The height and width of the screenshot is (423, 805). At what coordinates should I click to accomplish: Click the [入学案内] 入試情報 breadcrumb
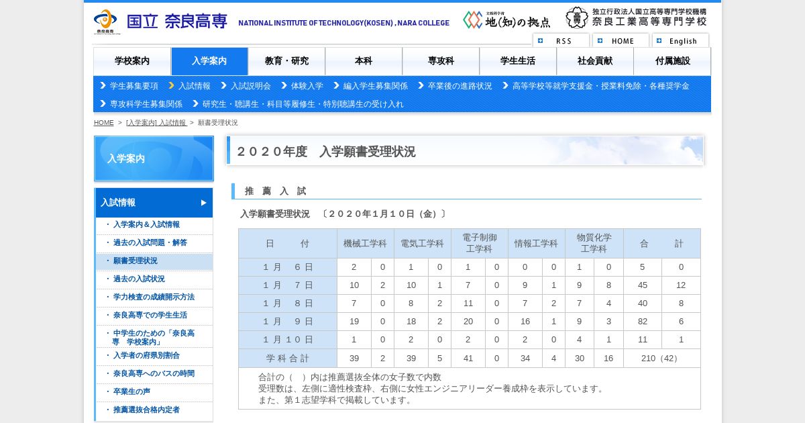coord(156,123)
